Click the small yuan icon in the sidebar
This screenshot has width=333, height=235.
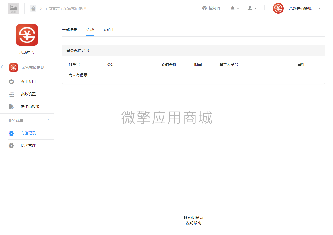coord(13,67)
